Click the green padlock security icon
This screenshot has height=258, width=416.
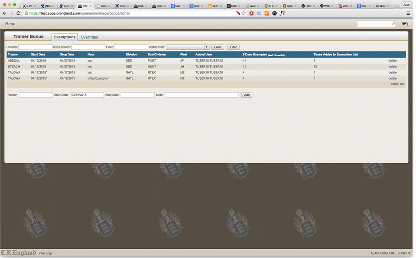coord(26,13)
